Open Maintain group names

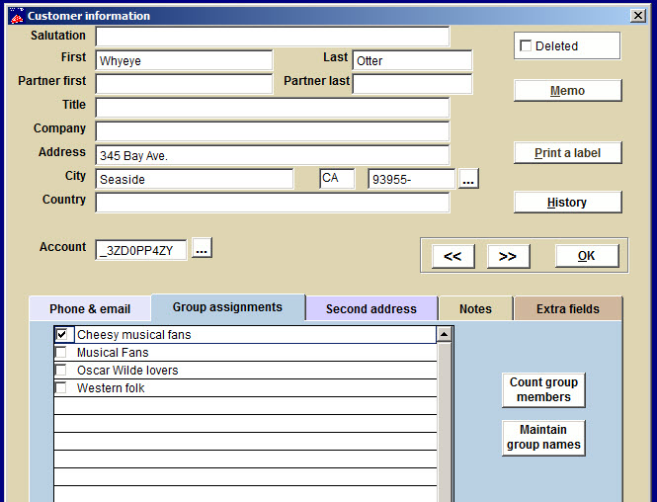tap(543, 438)
